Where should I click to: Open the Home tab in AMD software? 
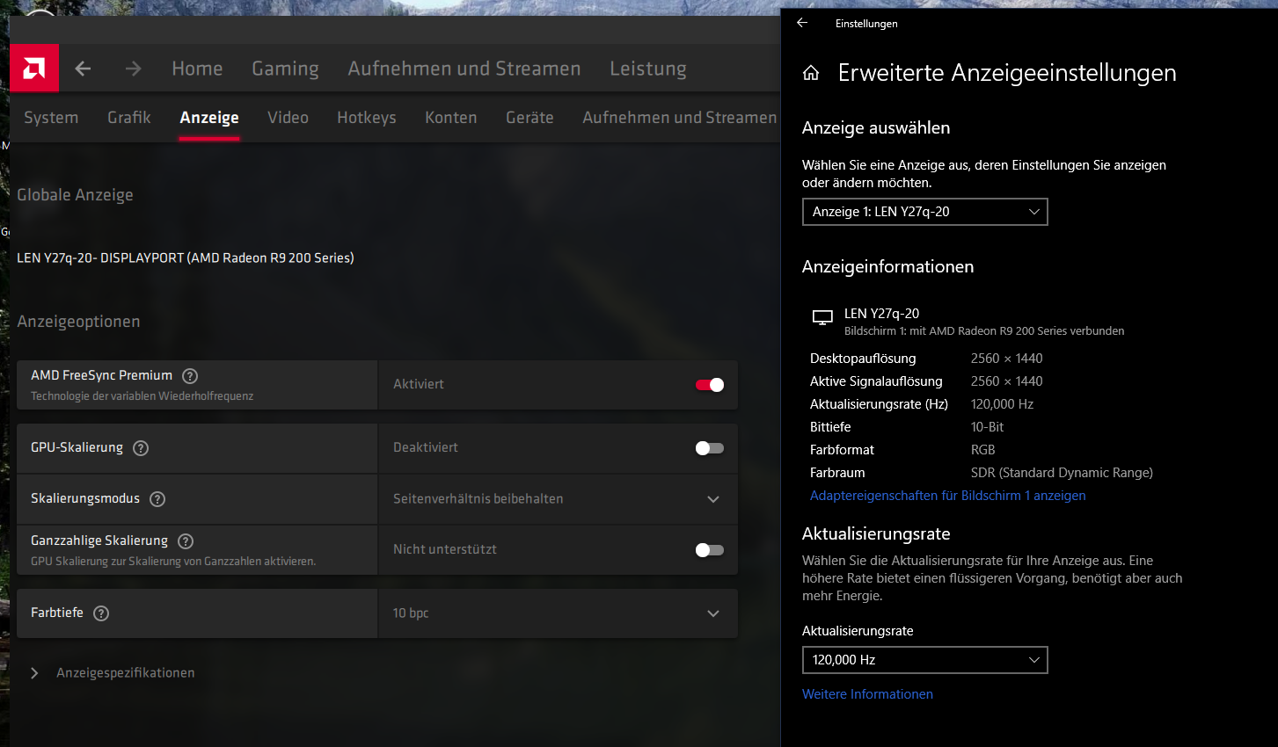(x=197, y=69)
